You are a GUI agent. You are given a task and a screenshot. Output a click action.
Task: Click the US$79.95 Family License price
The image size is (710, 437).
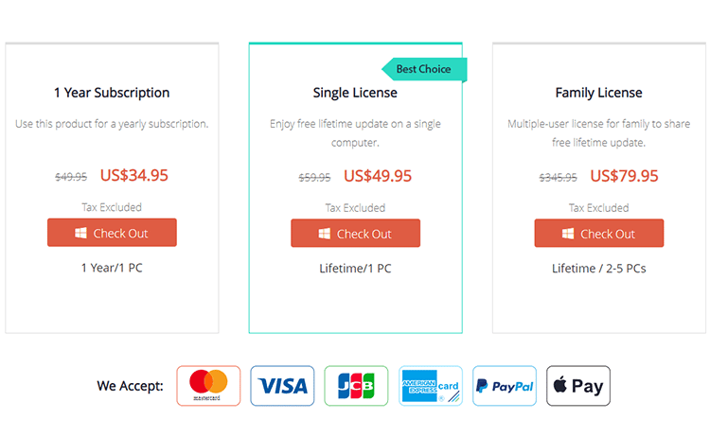point(624,175)
